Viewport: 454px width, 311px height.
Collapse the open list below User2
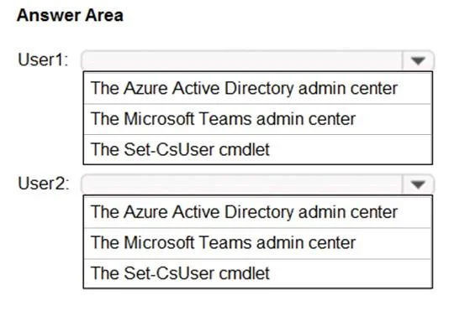pyautogui.click(x=418, y=184)
